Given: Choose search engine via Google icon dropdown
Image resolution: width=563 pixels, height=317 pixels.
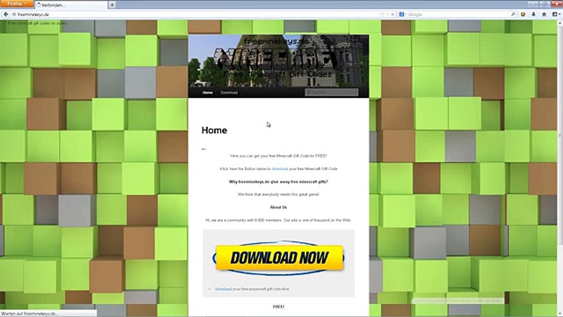Looking at the screenshot, I should (x=403, y=15).
